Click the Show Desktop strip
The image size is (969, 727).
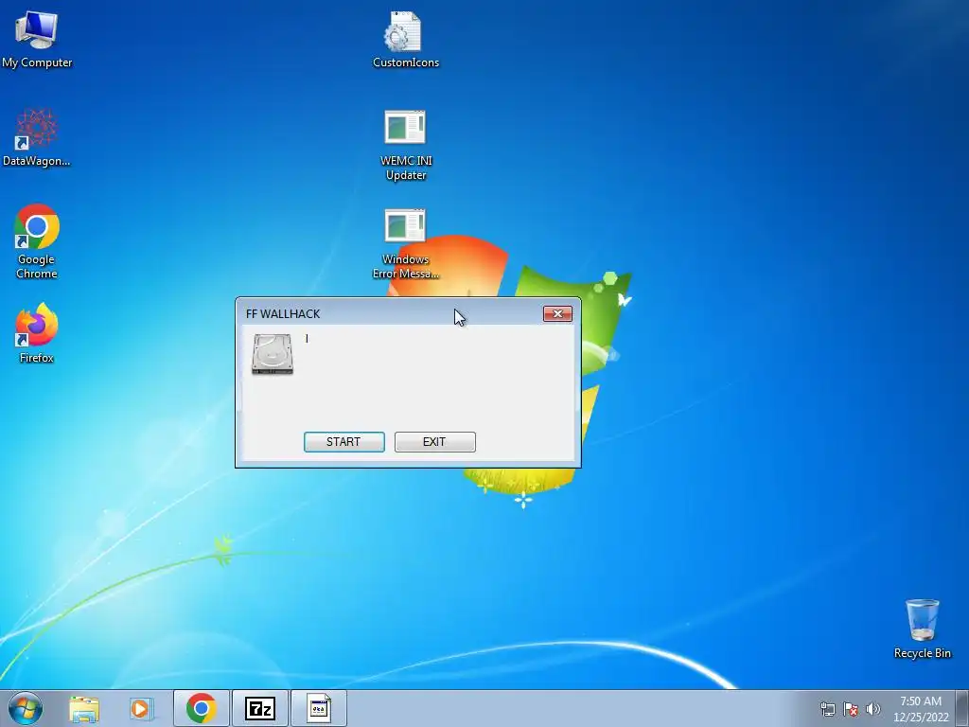962,708
